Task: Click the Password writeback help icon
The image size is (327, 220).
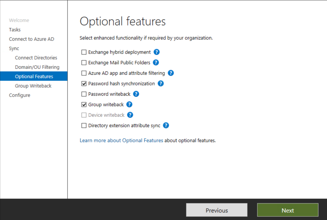Action: (x=136, y=94)
